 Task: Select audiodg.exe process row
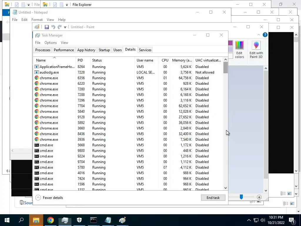(x=128, y=72)
